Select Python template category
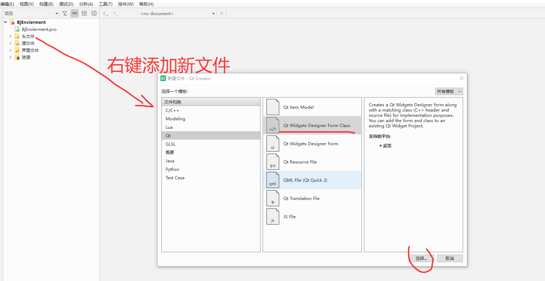Image resolution: width=545 pixels, height=281 pixels. 211,169
